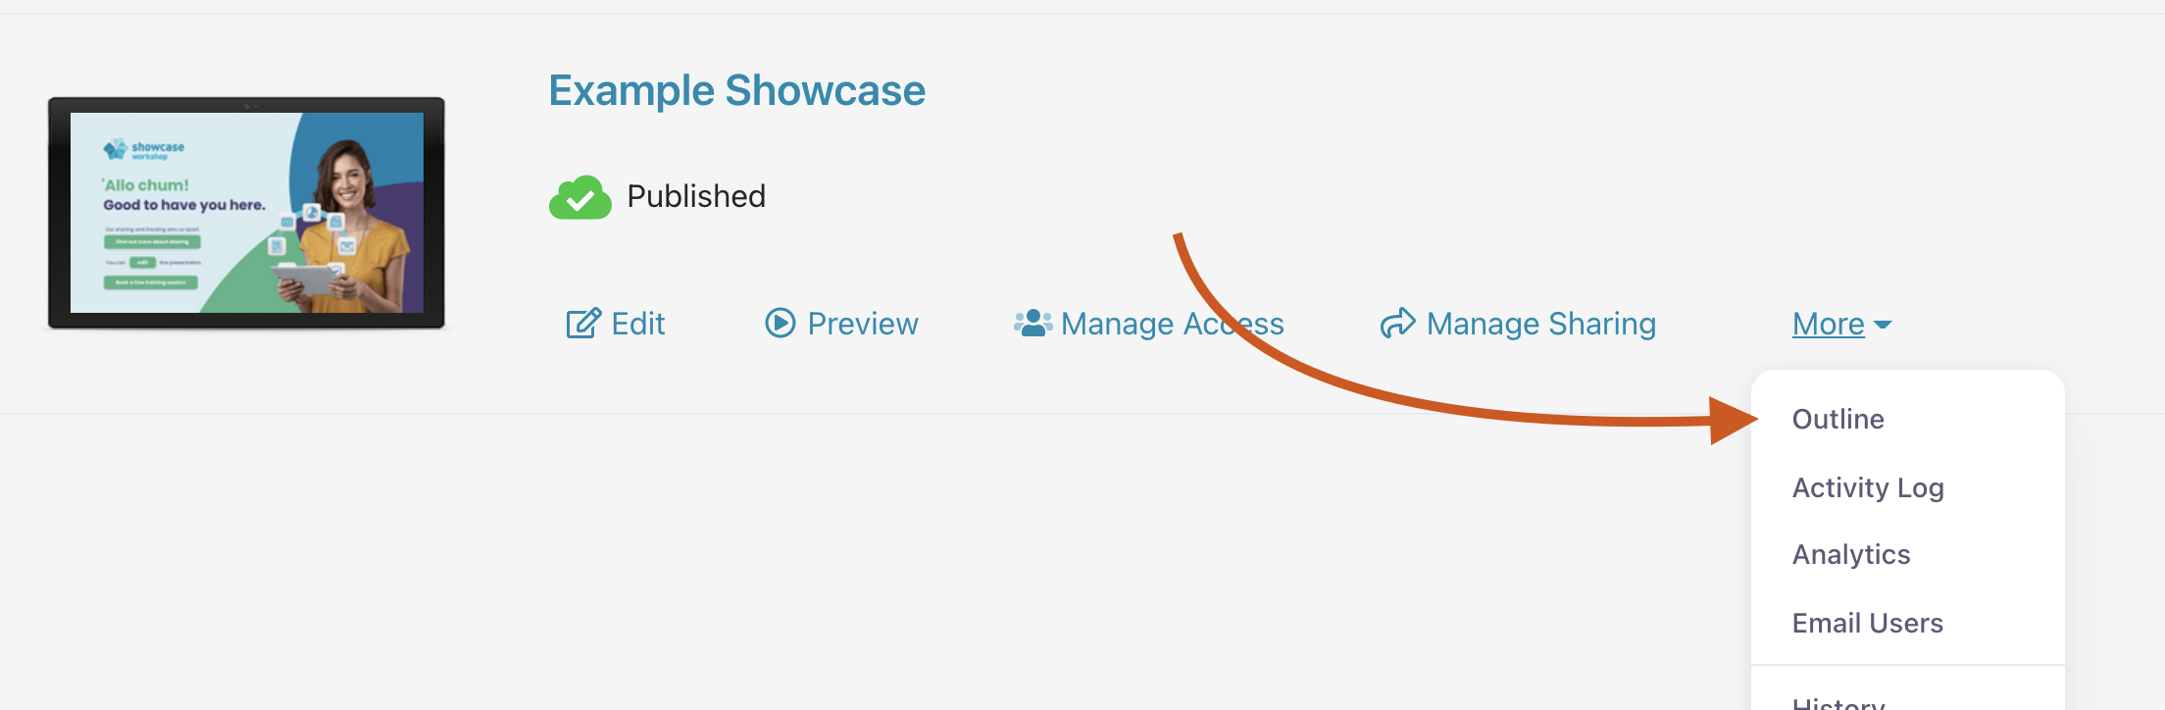Pick the History menu item
This screenshot has height=710, width=2165.
1838,701
